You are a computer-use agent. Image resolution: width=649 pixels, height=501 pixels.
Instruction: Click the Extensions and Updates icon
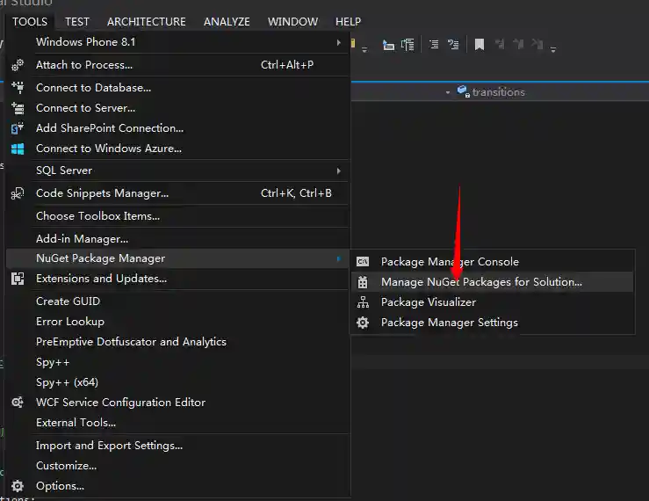18,279
